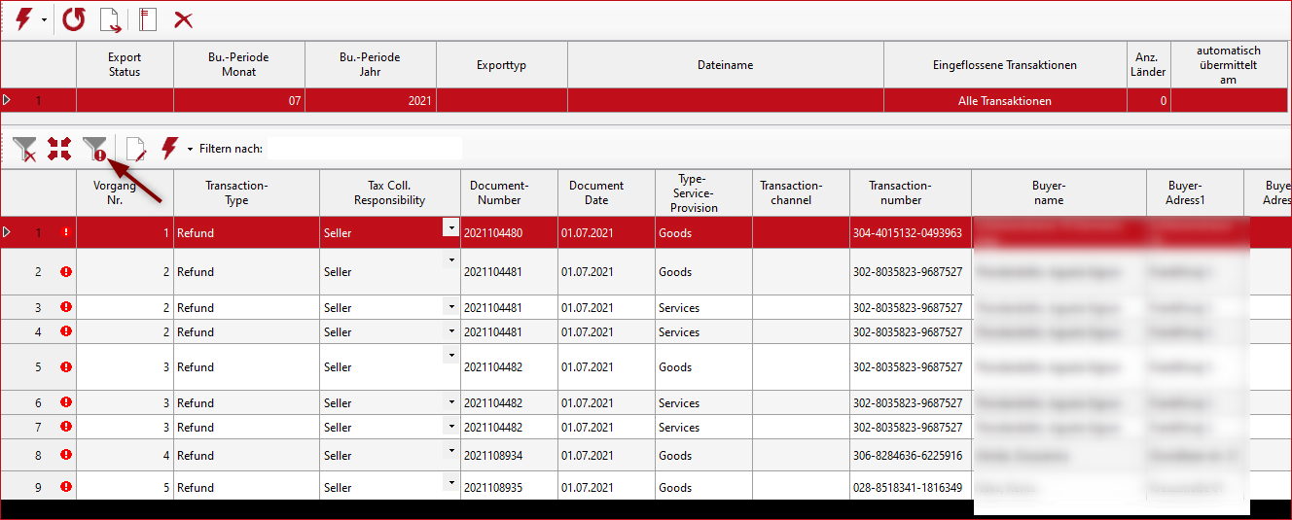Viewport: 1292px width, 520px height.
Task: Open Tax Coll. Responsibility dropdown in row 1
Action: tap(449, 226)
